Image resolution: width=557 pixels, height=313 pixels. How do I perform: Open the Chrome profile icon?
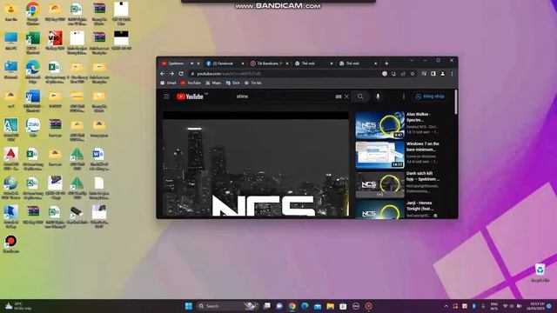tap(443, 73)
